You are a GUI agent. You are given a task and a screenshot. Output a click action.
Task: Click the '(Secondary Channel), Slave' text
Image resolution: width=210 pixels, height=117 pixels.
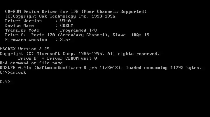tap(92, 35)
